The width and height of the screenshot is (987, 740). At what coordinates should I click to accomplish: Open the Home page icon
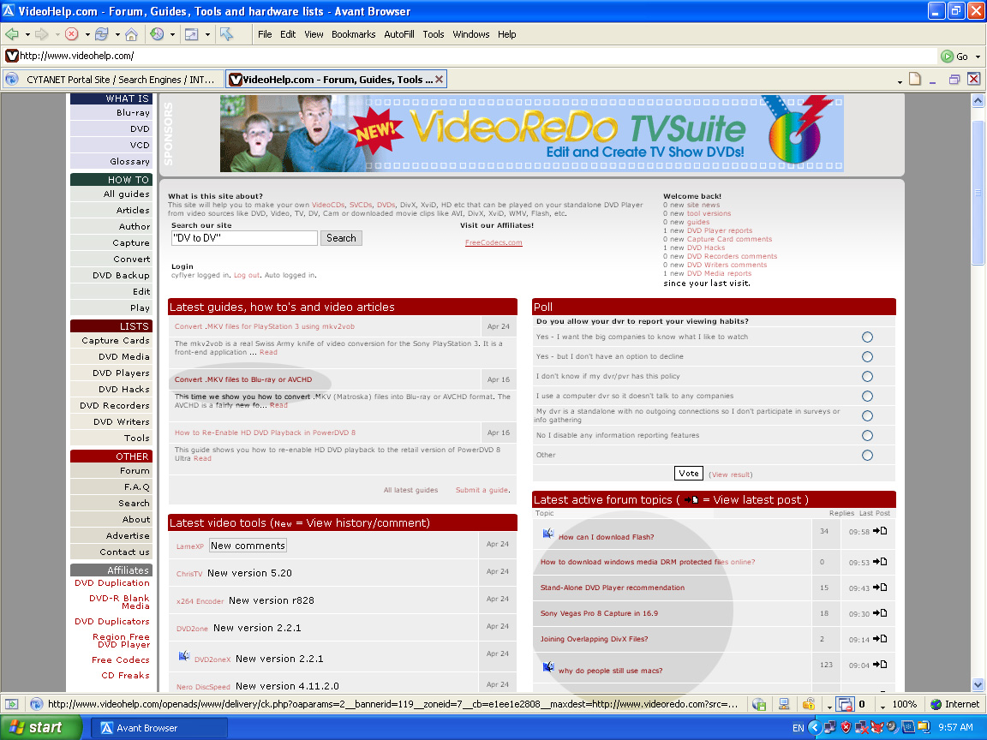tap(132, 34)
